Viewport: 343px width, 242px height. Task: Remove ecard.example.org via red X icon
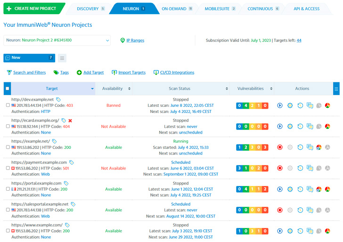pyautogui.click(x=70, y=121)
